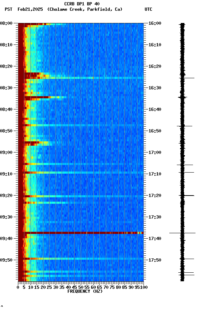The width and height of the screenshot is (198, 310).
Task: Click the title text CCRB DP1 BP 40
Action: coord(82,4)
